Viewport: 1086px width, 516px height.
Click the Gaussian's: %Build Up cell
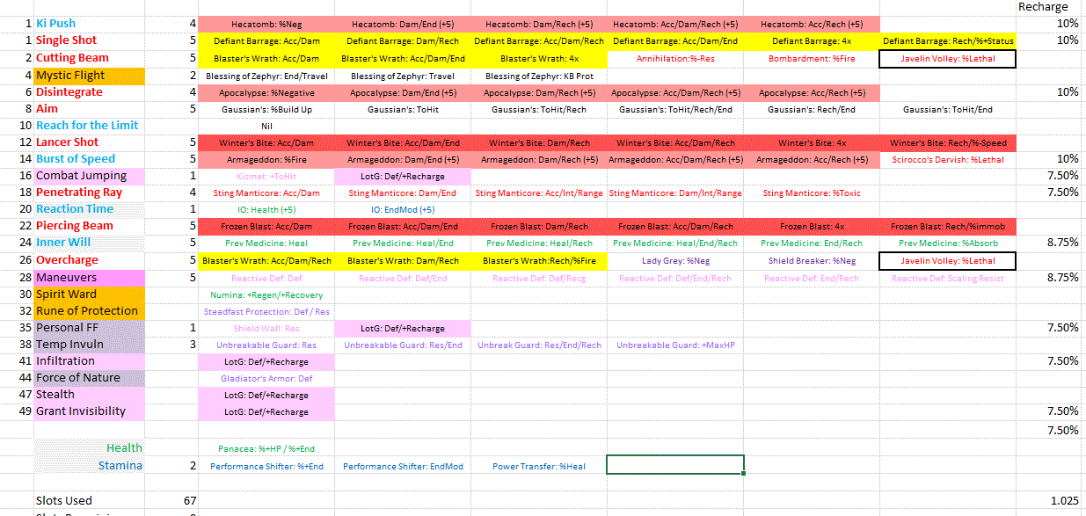[x=266, y=110]
